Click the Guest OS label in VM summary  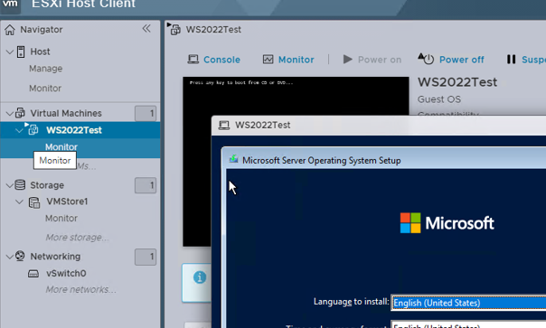(x=439, y=99)
